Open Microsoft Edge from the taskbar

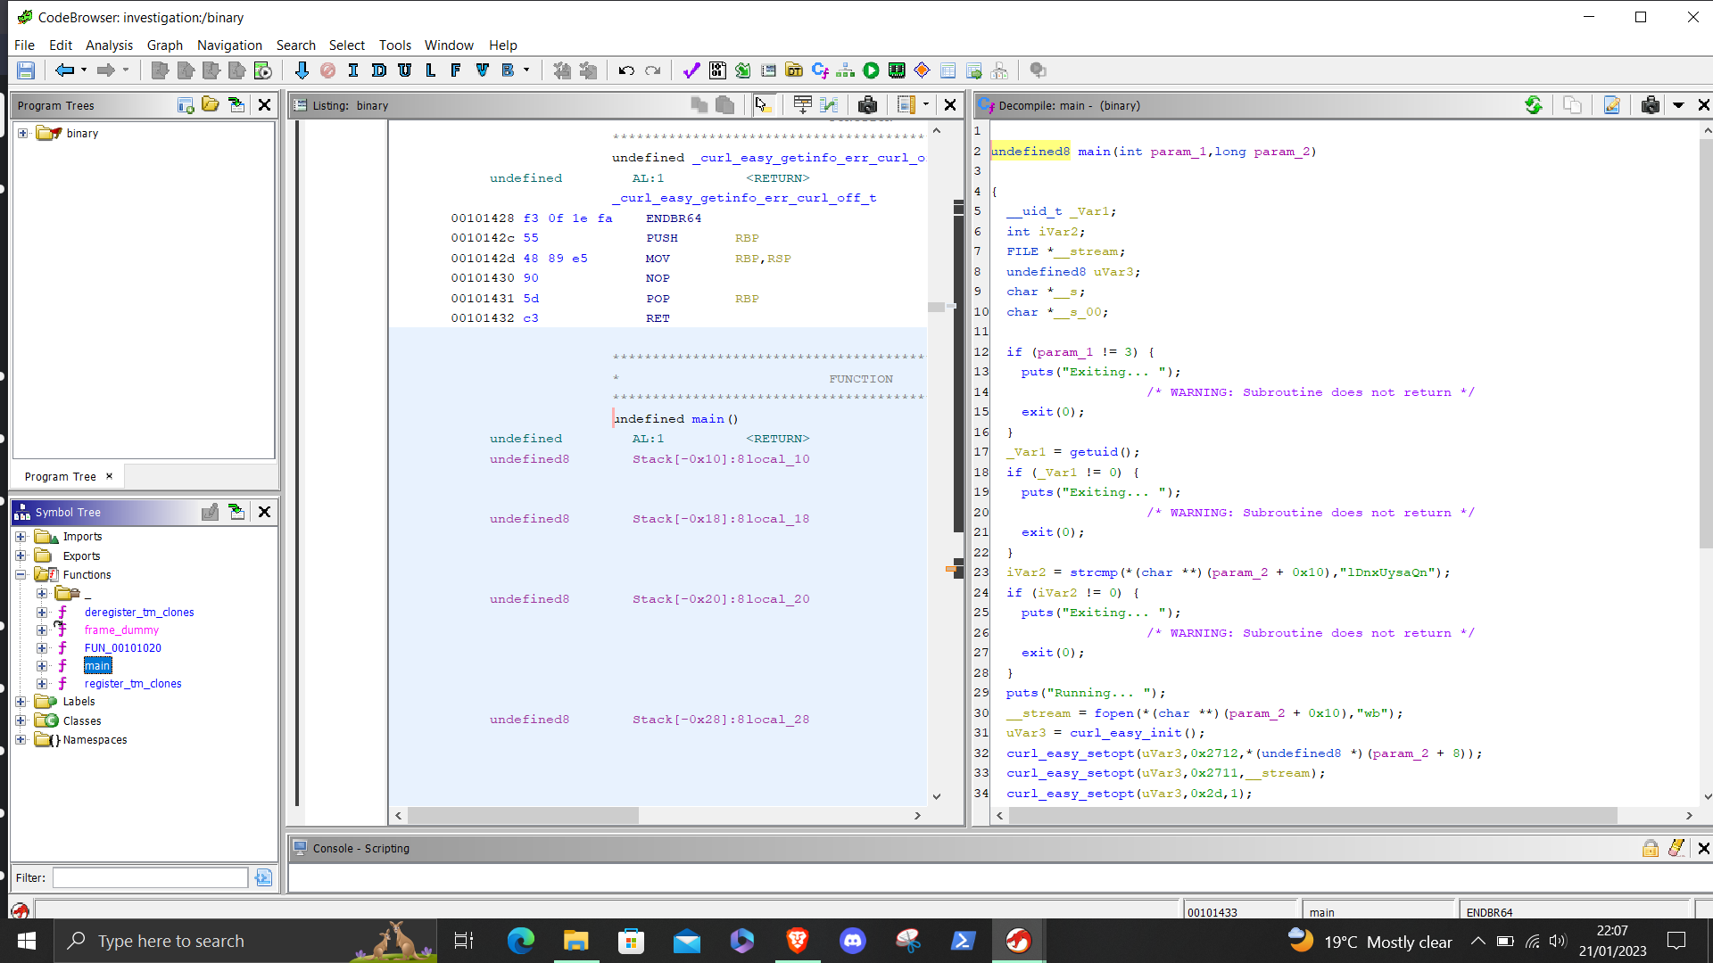point(520,941)
